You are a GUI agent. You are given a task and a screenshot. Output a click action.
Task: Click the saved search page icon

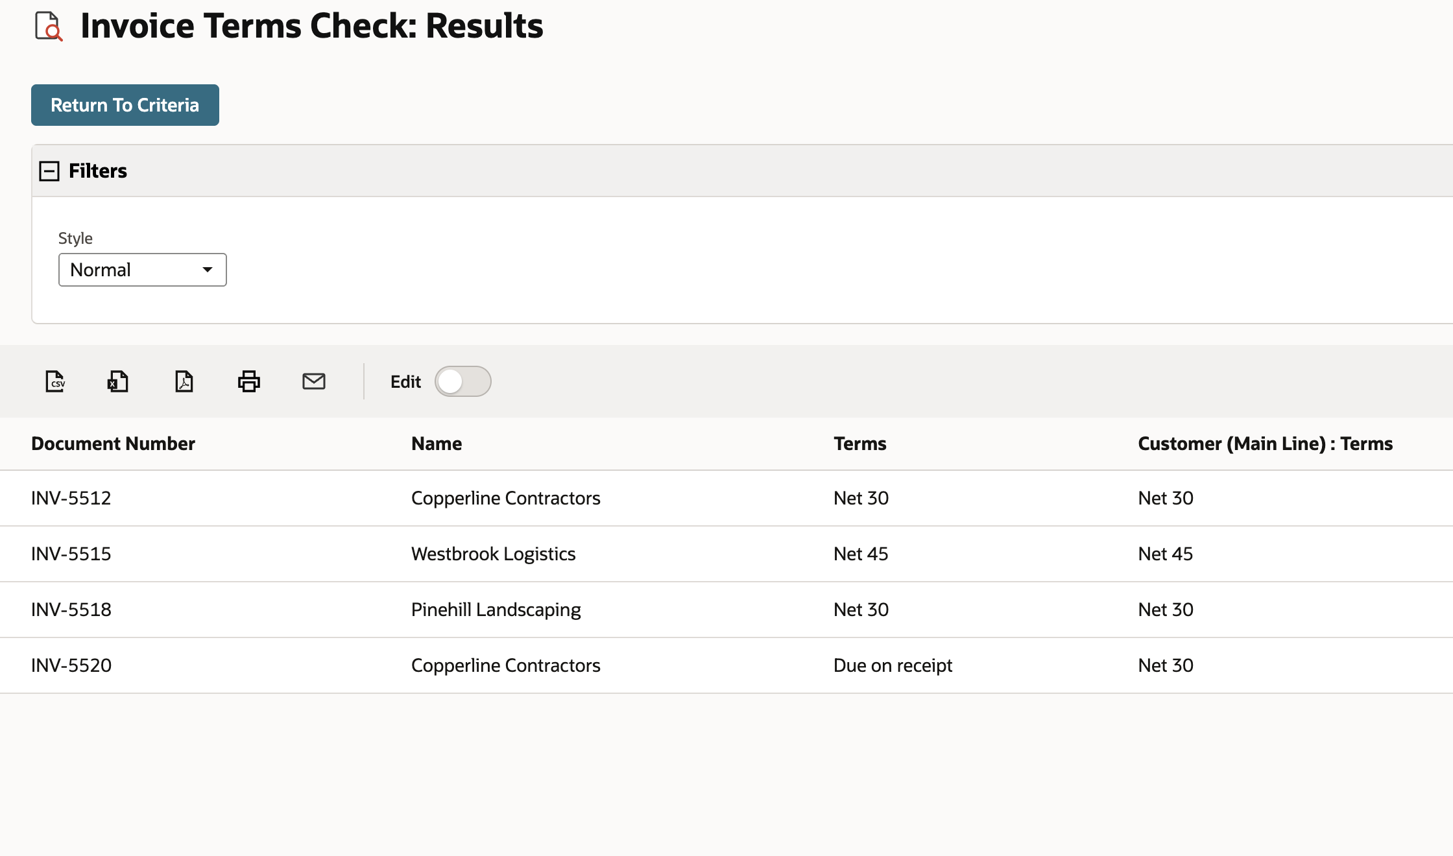(49, 27)
